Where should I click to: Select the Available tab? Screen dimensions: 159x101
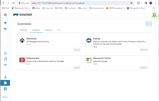(36, 30)
